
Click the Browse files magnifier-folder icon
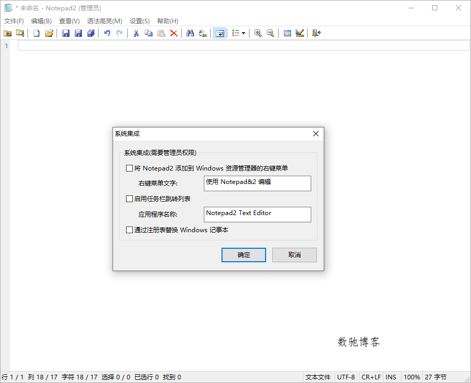point(20,33)
